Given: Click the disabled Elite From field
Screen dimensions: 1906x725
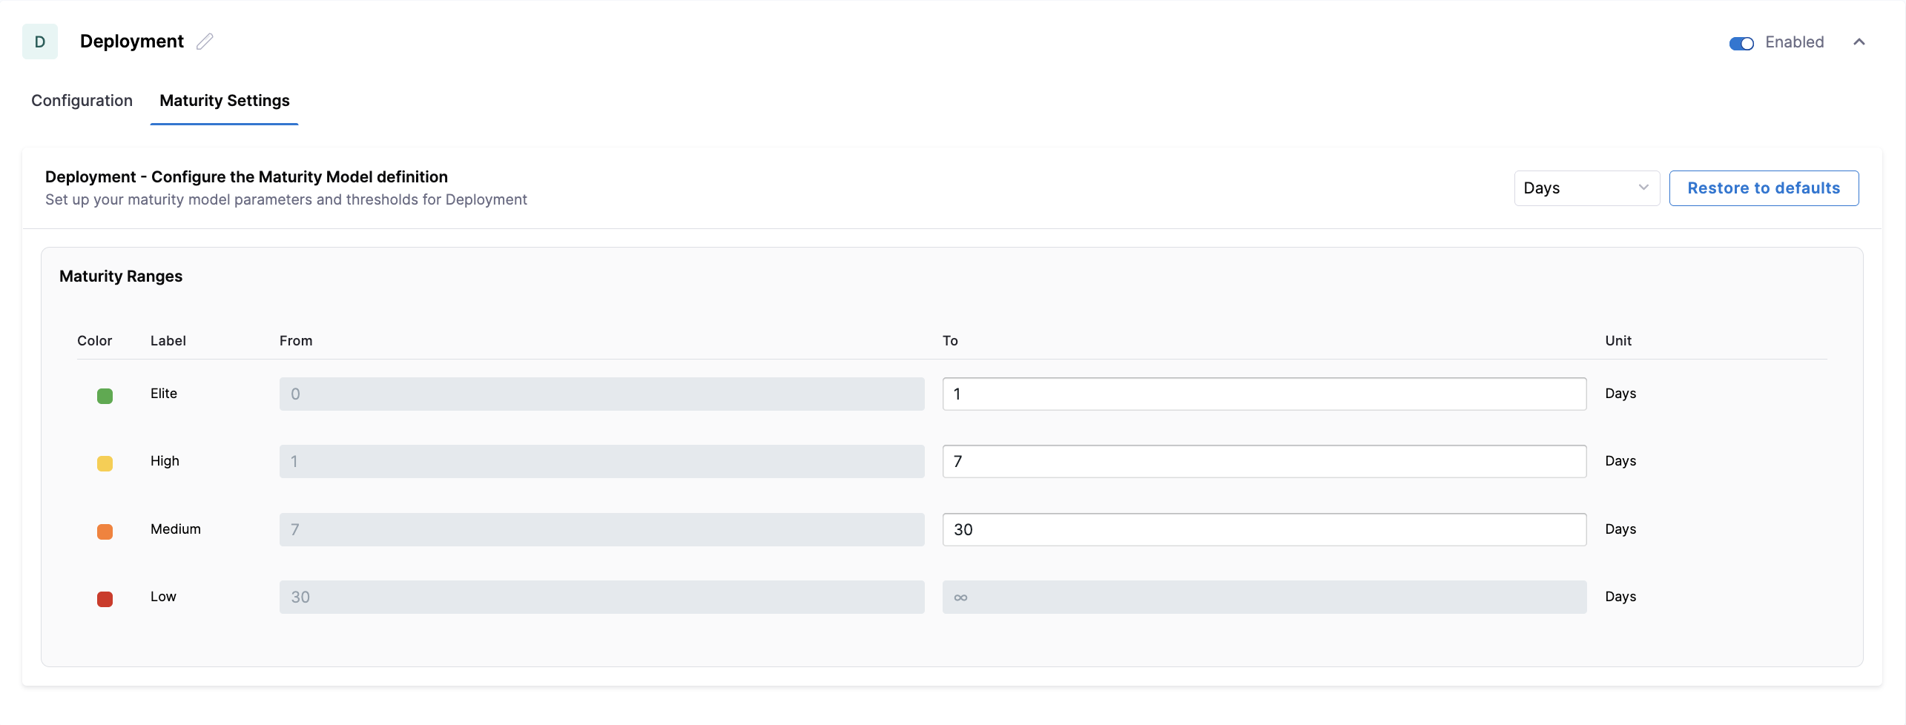Looking at the screenshot, I should [x=601, y=394].
